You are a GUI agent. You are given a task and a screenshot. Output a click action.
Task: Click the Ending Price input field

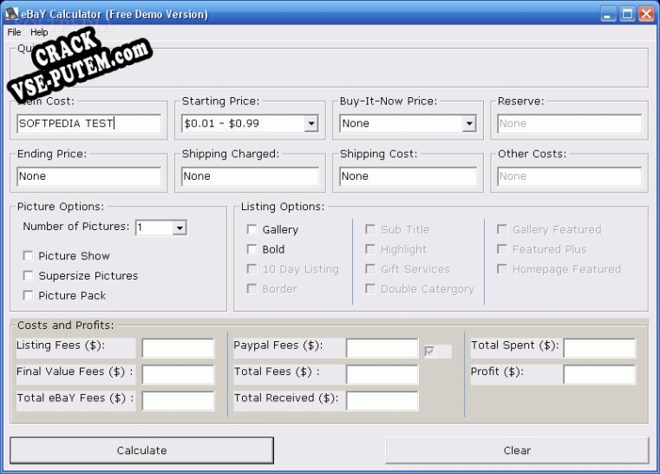click(88, 176)
